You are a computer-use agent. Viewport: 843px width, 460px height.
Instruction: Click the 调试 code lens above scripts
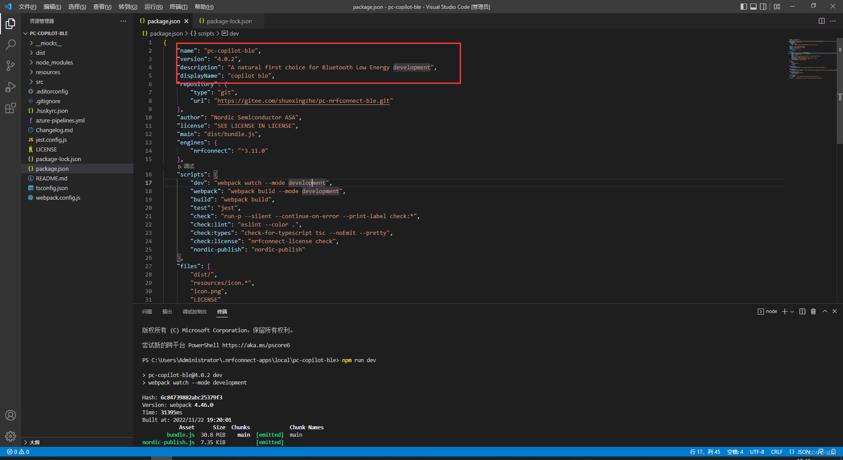[189, 166]
